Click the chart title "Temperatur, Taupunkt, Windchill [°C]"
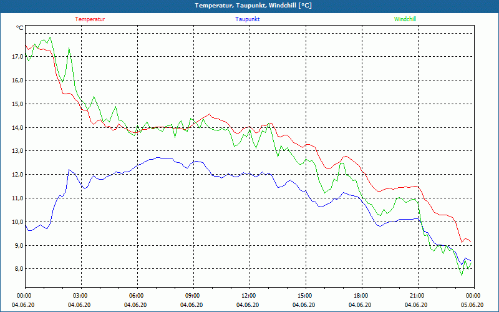The height and width of the screenshot is (312, 499). 253,6
